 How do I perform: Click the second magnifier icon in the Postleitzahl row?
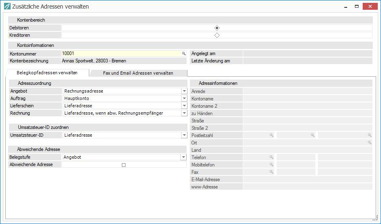coord(313,135)
